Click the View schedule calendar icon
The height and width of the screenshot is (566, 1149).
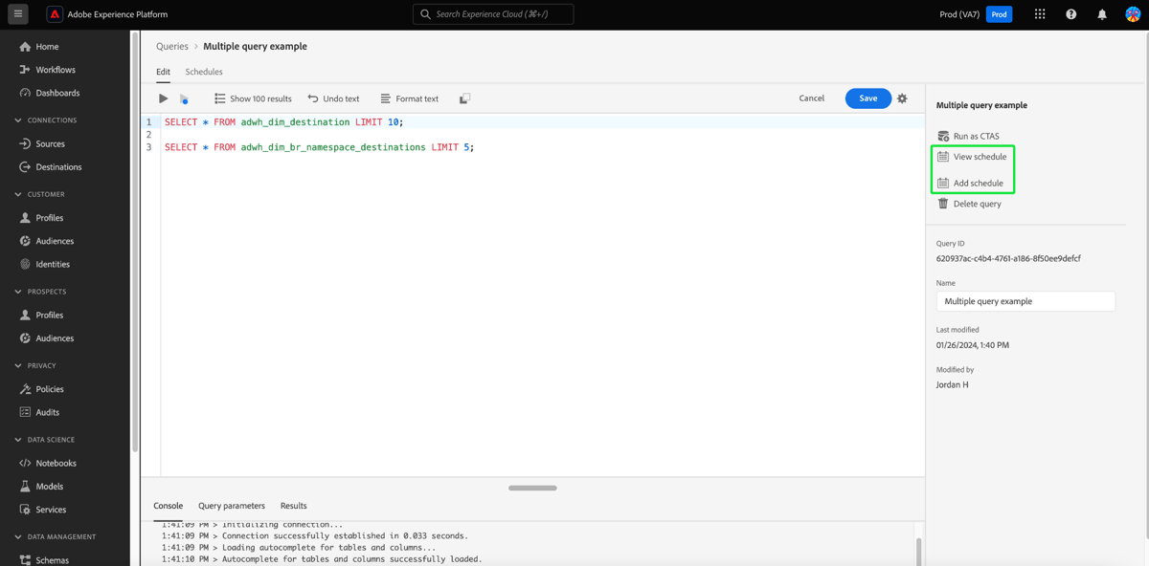click(944, 156)
